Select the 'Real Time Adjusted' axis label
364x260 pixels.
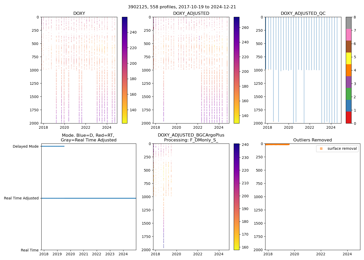(x=21, y=198)
